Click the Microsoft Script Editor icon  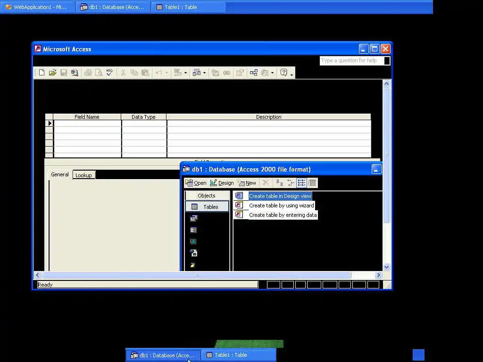pos(227,73)
